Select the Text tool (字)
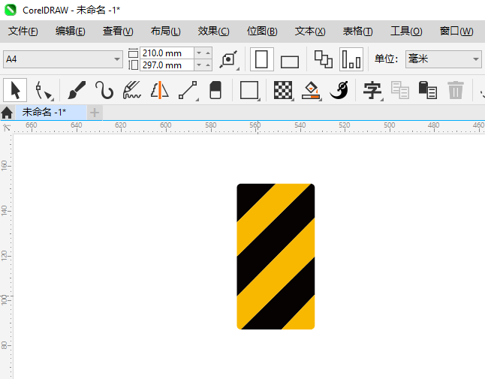Viewport: 485px width, 379px height. tap(372, 90)
